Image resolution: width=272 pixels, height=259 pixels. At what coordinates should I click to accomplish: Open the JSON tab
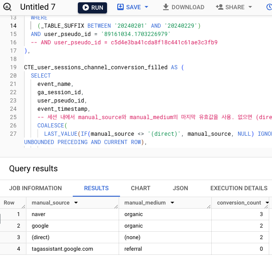[180, 188]
